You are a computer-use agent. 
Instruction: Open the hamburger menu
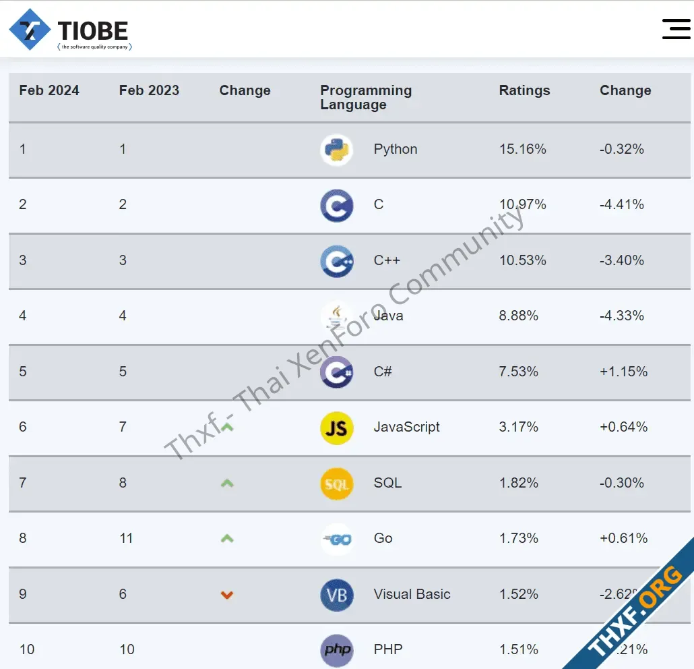(x=676, y=29)
